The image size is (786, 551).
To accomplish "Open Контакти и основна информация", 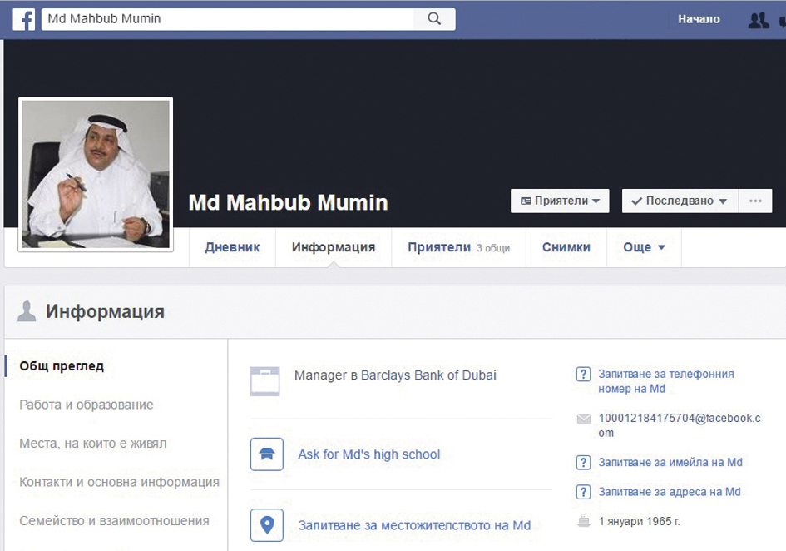I will pyautogui.click(x=119, y=482).
